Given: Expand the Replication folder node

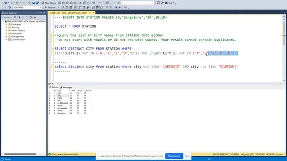Looking at the screenshot, I should click(6, 34).
